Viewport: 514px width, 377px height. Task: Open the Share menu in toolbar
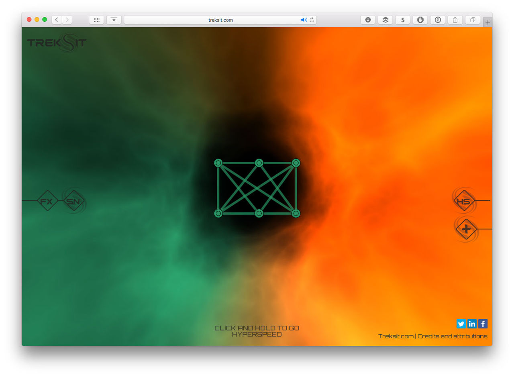coord(455,20)
